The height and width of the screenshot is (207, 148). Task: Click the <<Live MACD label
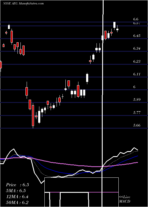[125, 199]
